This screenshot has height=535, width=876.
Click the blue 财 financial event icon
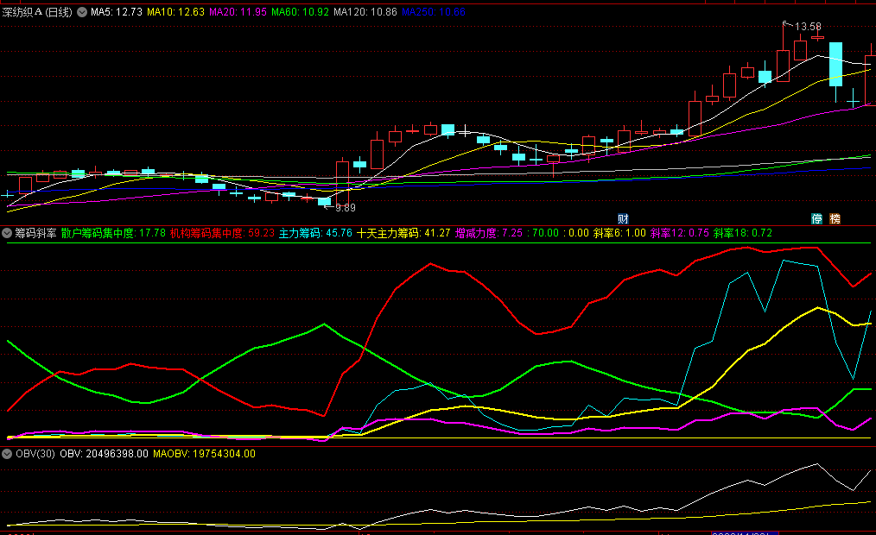pos(623,217)
